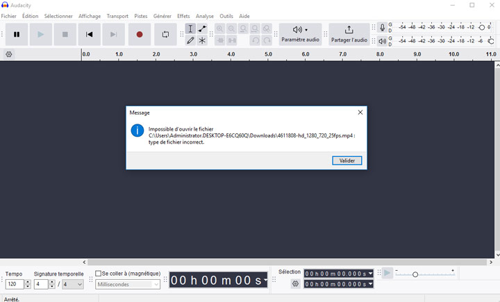Click the Zoom Out magnifier icon
500x302 pixels.
[231, 28]
